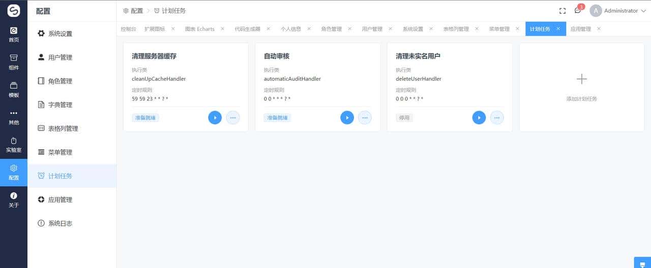Switch to the 表格列管理 tab
Image resolution: width=651 pixels, height=268 pixels.
pyautogui.click(x=456, y=29)
